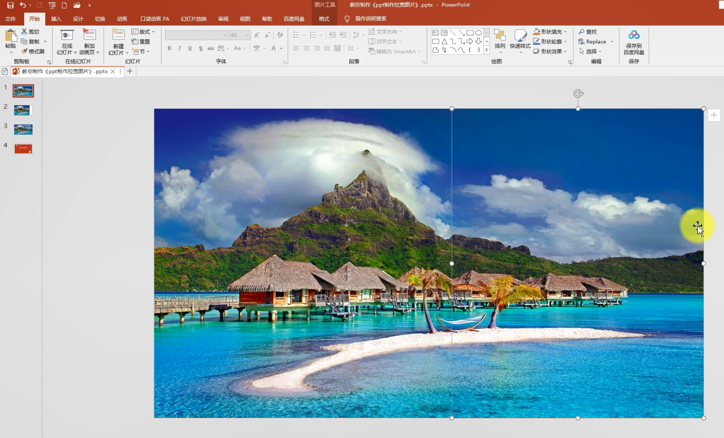The width and height of the screenshot is (724, 438).
Task: Toggle Italic formatting button
Action: (x=180, y=48)
